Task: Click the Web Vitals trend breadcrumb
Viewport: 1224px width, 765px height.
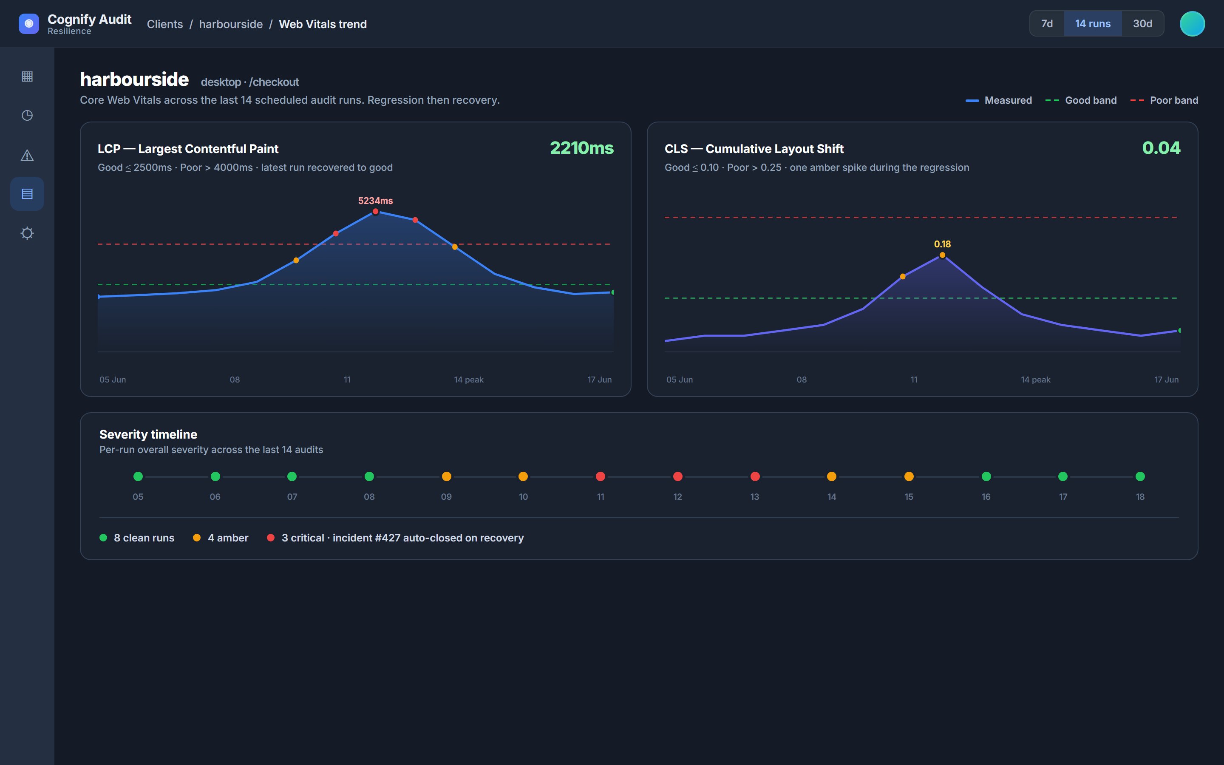Action: tap(323, 24)
